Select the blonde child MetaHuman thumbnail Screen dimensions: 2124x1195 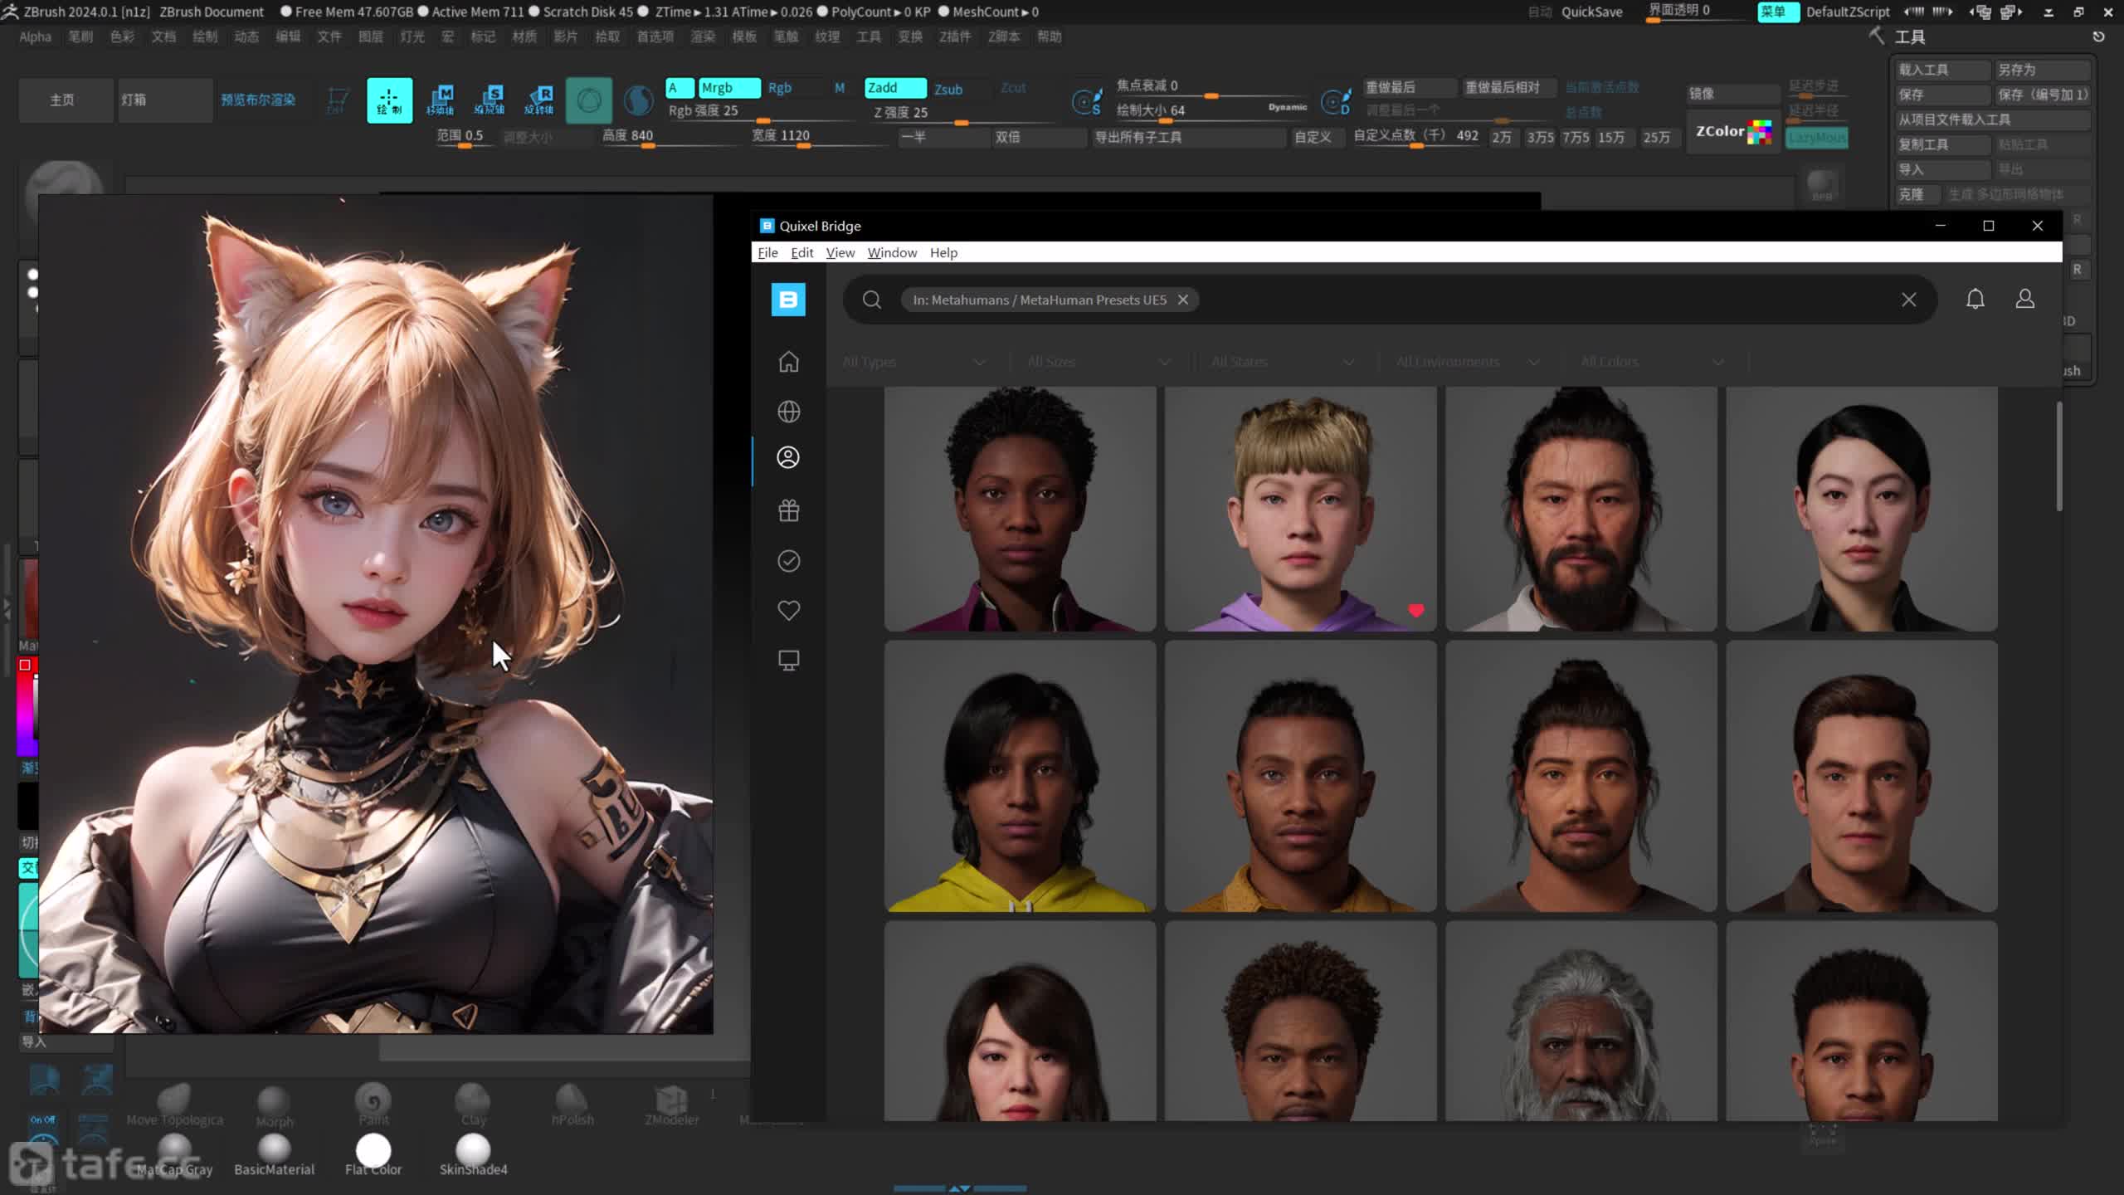[x=1300, y=509]
